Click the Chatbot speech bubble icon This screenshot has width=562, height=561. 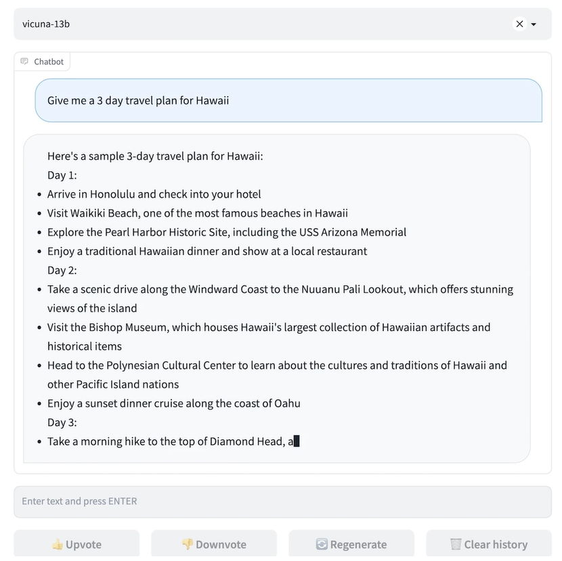[x=25, y=62]
